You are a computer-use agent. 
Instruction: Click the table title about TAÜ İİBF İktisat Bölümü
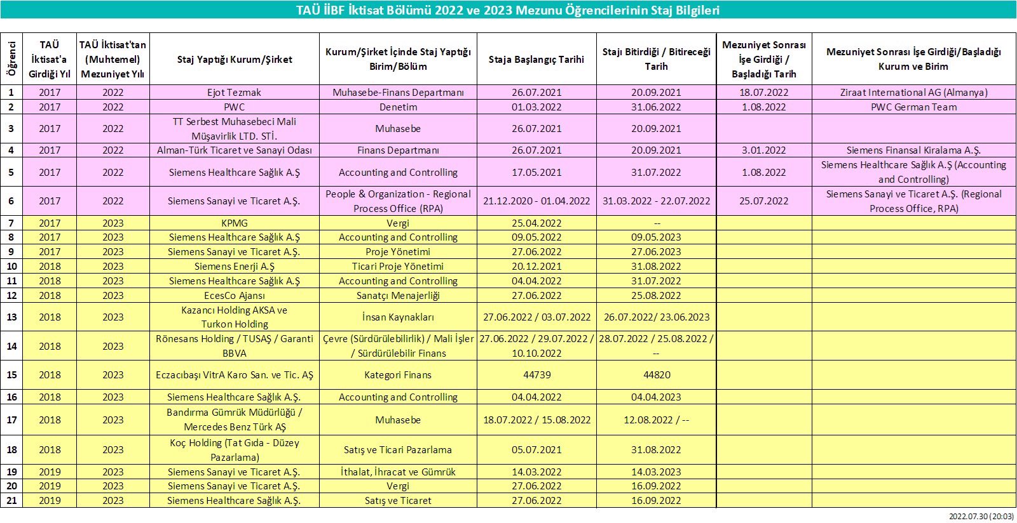click(508, 10)
